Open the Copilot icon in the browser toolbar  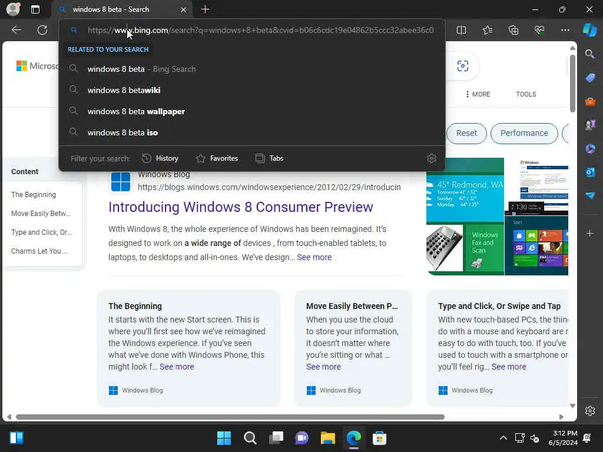tap(590, 30)
